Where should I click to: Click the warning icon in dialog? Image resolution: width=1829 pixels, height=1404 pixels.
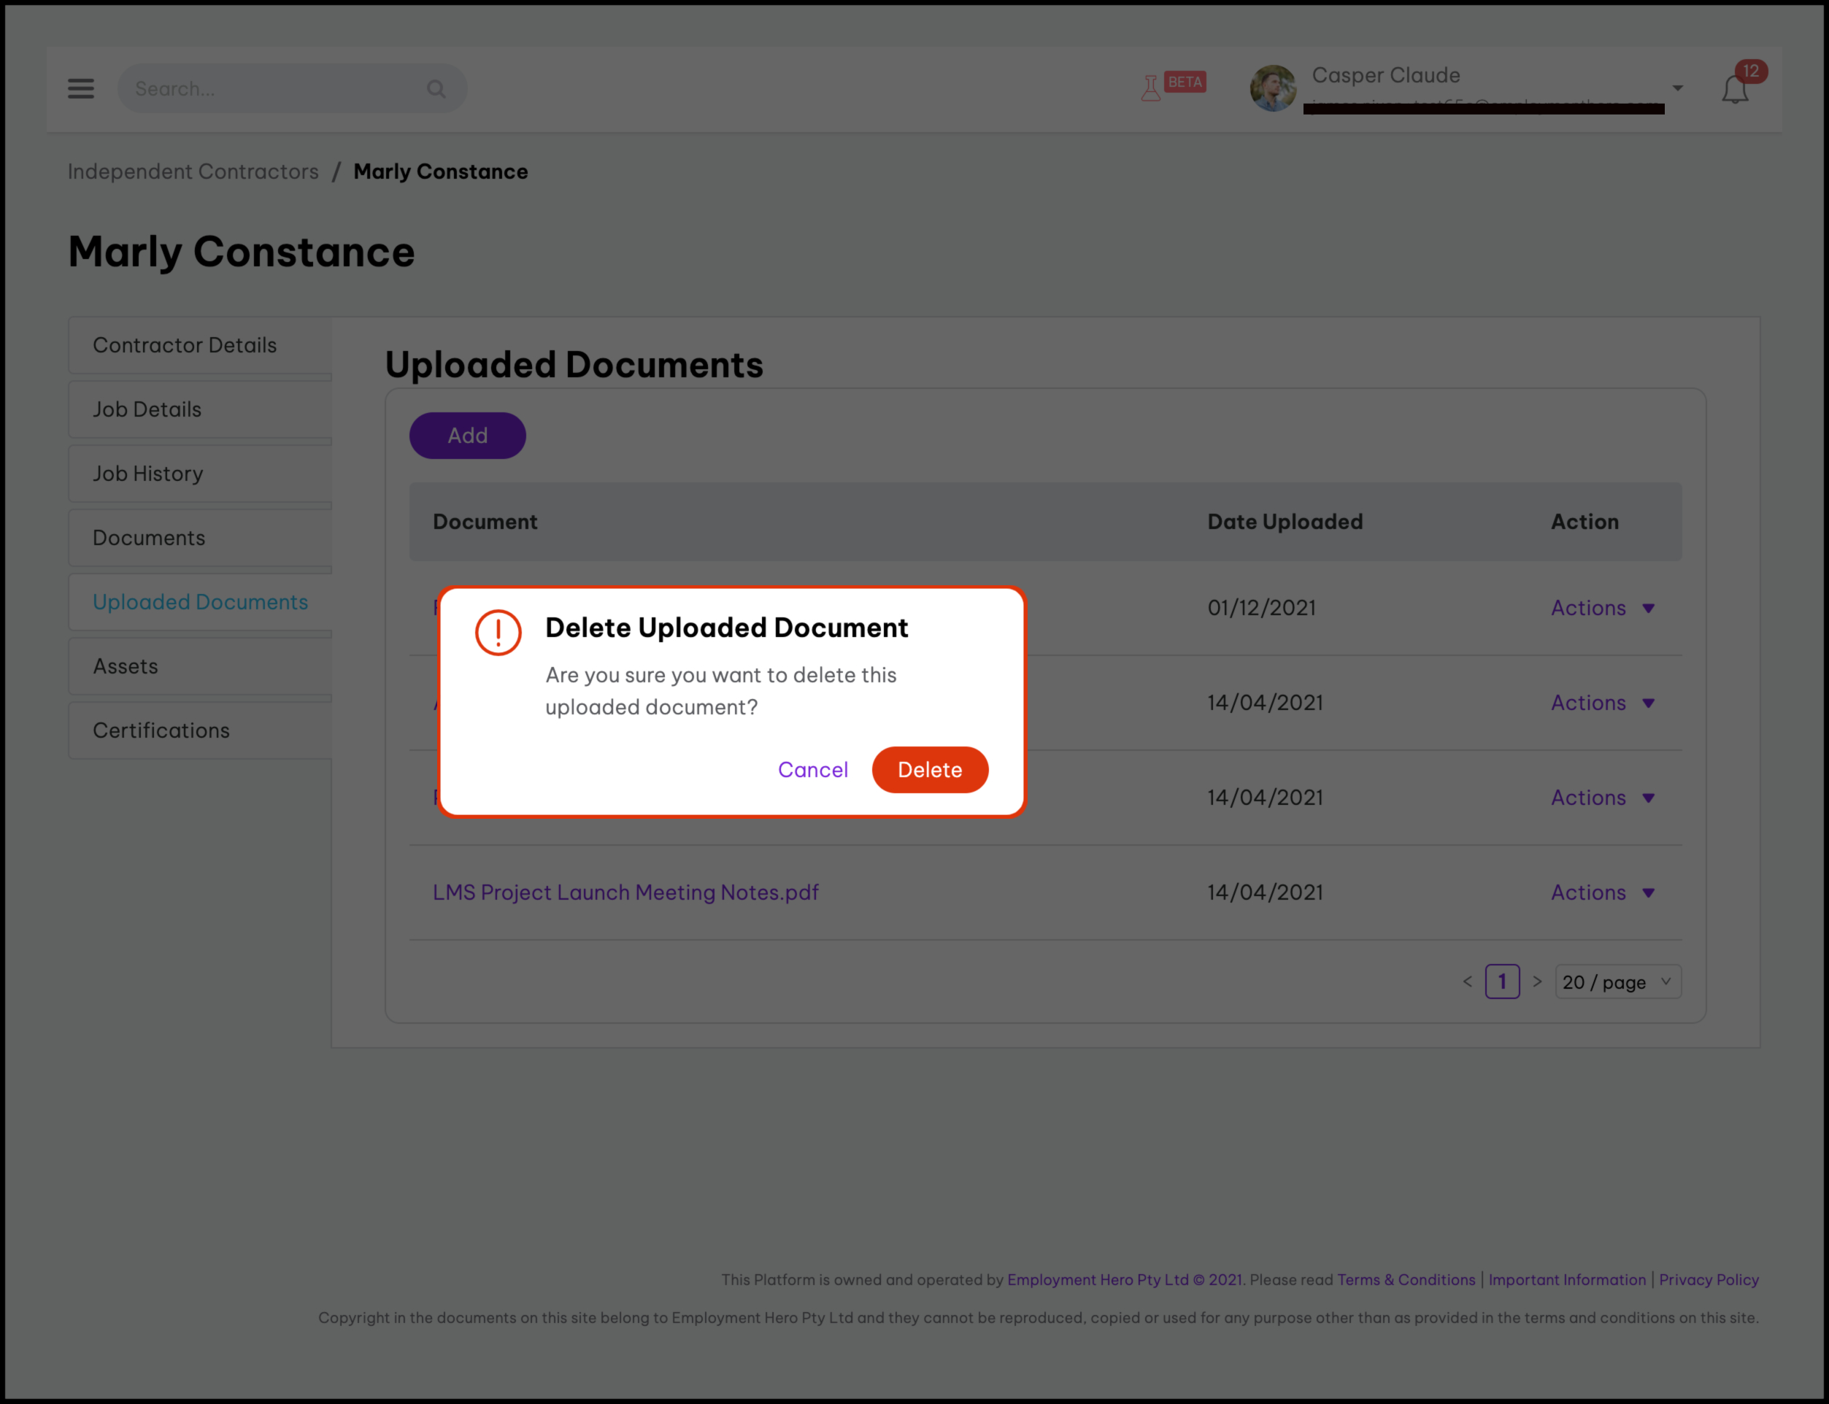pyautogui.click(x=498, y=632)
